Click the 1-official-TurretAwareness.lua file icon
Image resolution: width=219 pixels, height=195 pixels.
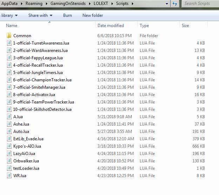(9, 43)
